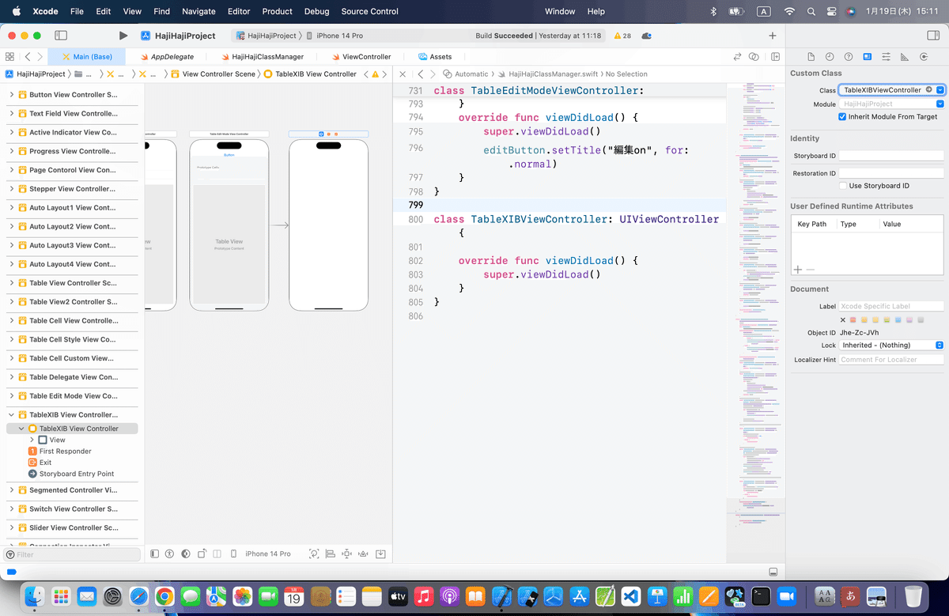Open the Quick Help inspector
The image size is (949, 616).
coord(849,57)
